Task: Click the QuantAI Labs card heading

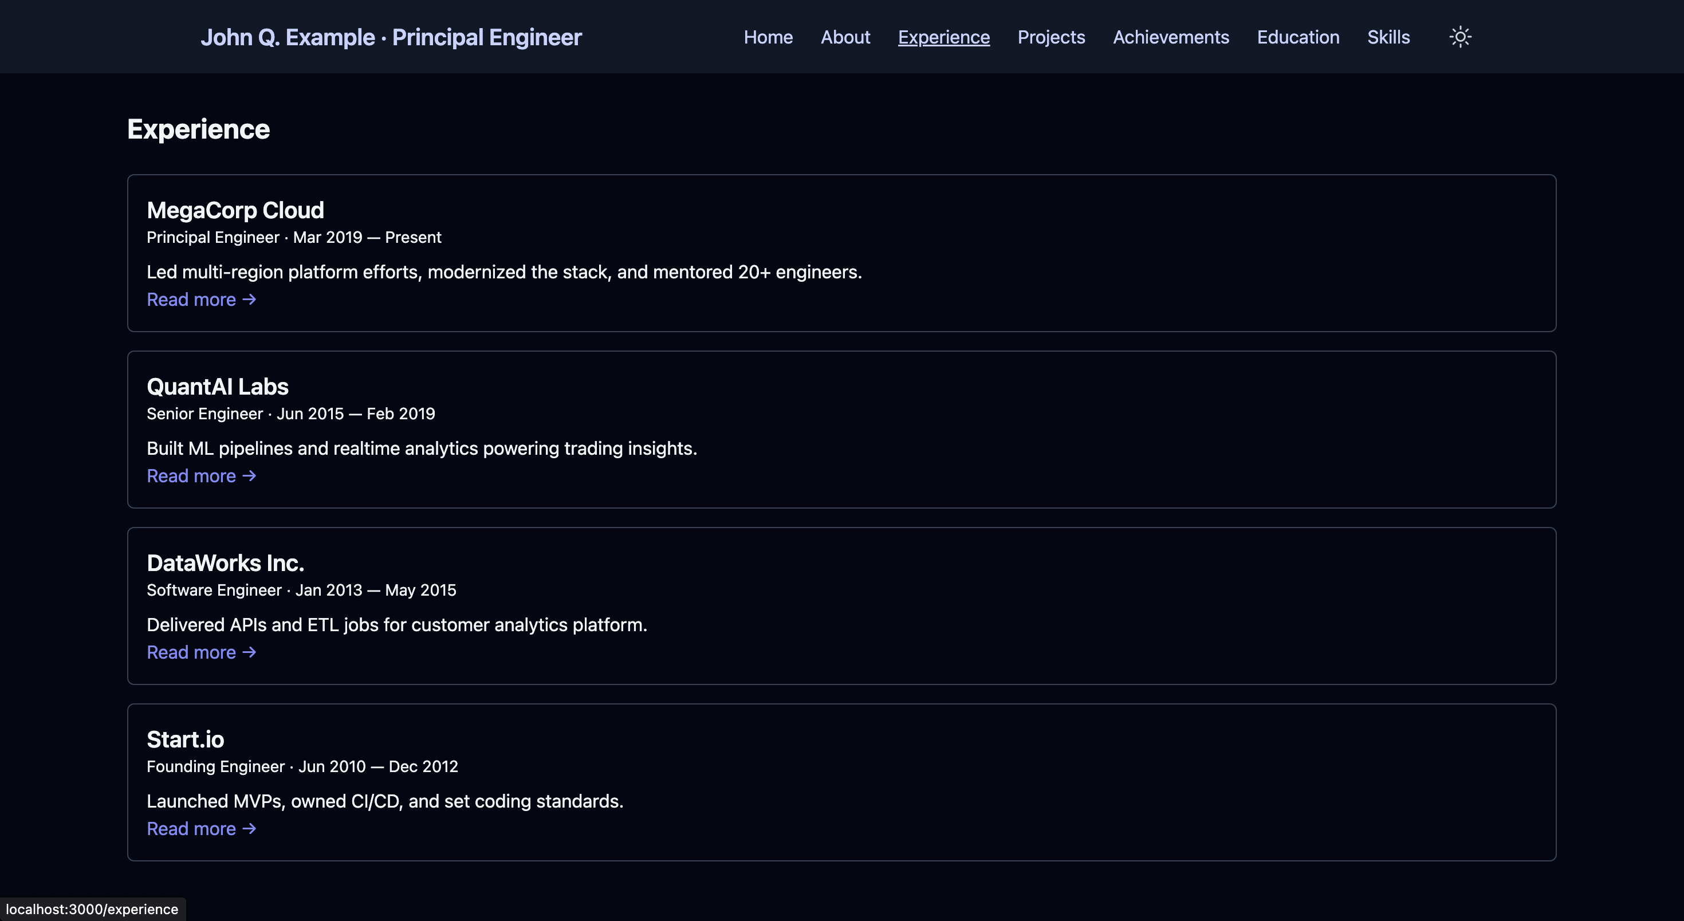Action: pos(217,387)
